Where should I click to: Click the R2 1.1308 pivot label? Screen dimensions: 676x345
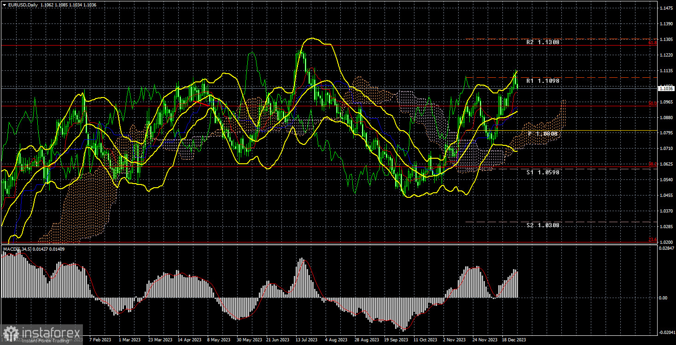click(x=543, y=42)
